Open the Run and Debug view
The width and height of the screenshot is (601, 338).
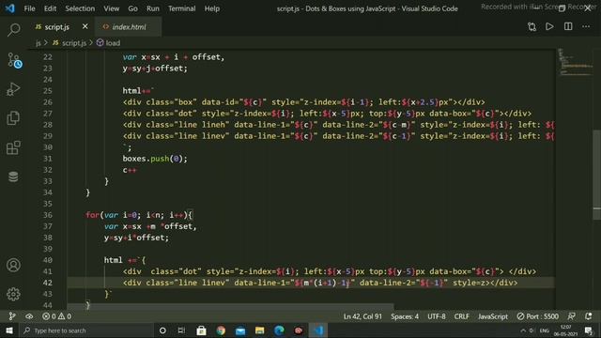13,89
